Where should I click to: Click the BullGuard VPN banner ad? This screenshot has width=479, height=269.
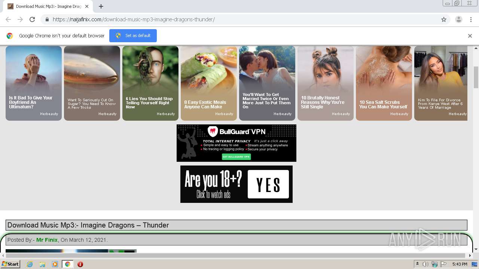(237, 143)
